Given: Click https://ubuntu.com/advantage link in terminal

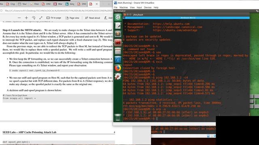Looking at the screenshot, I should (175, 30).
